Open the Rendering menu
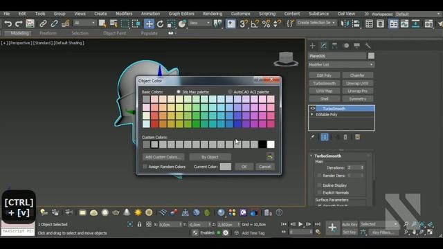 (213, 14)
